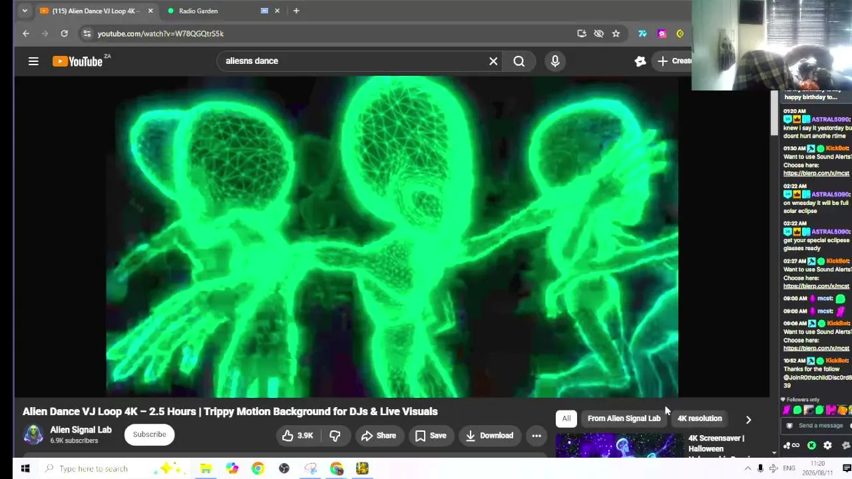Bookmark this page with the star
Image resolution: width=852 pixels, height=479 pixels.
pos(616,33)
